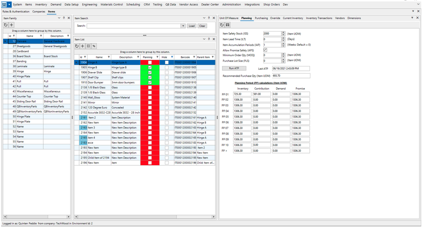Decrease Item Lead Time spinner down
This screenshot has height=227, width=422.
click(283, 40)
